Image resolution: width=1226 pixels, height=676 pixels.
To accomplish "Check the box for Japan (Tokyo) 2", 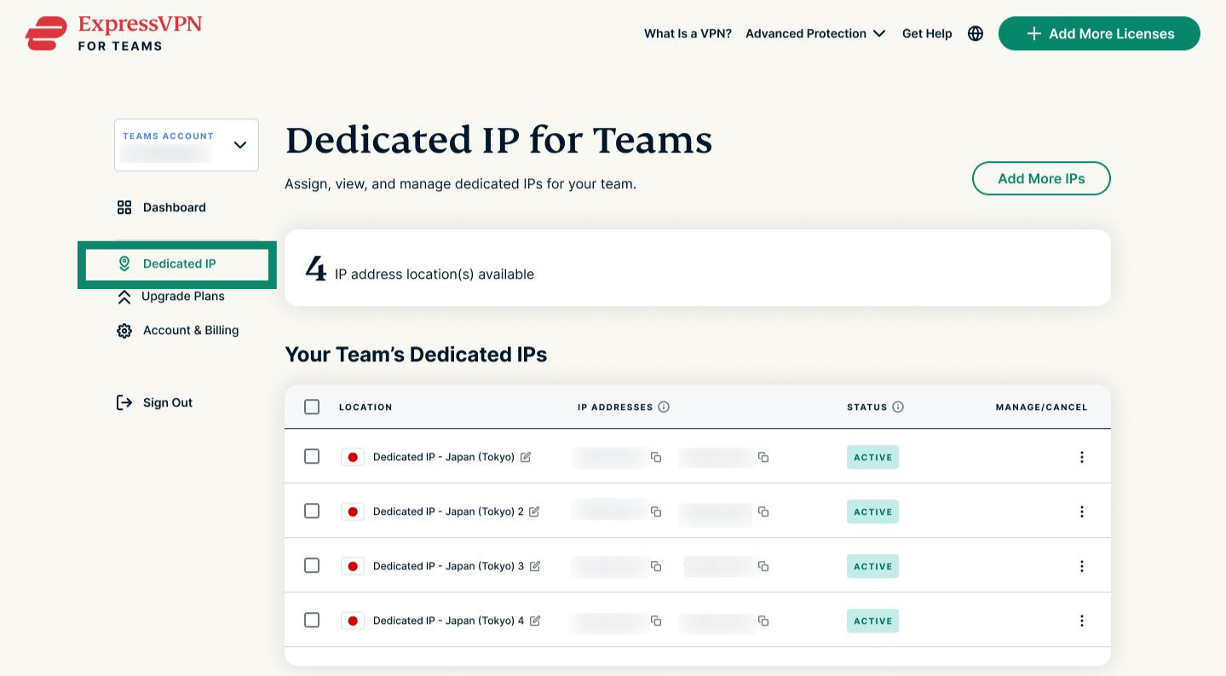I will [x=312, y=511].
